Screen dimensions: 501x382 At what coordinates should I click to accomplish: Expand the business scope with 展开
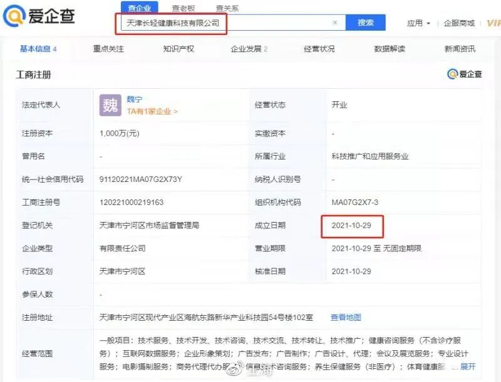click(x=468, y=367)
